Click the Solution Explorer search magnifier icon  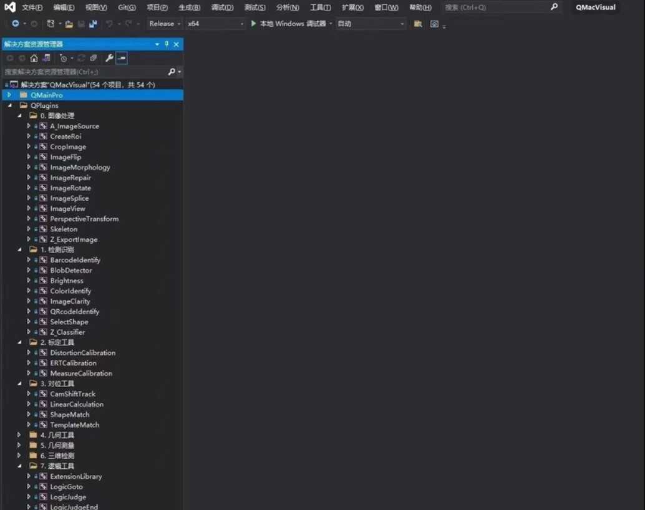point(172,72)
